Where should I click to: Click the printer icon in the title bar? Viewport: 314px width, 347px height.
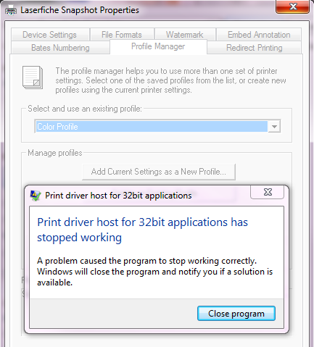click(x=11, y=11)
